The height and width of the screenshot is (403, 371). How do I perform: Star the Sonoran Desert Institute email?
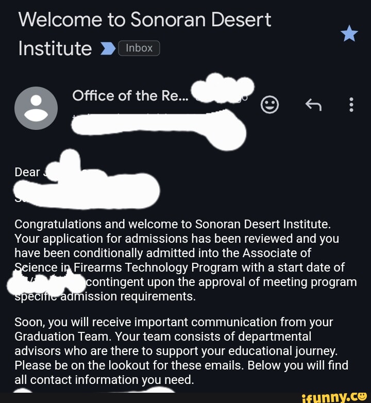pos(349,33)
